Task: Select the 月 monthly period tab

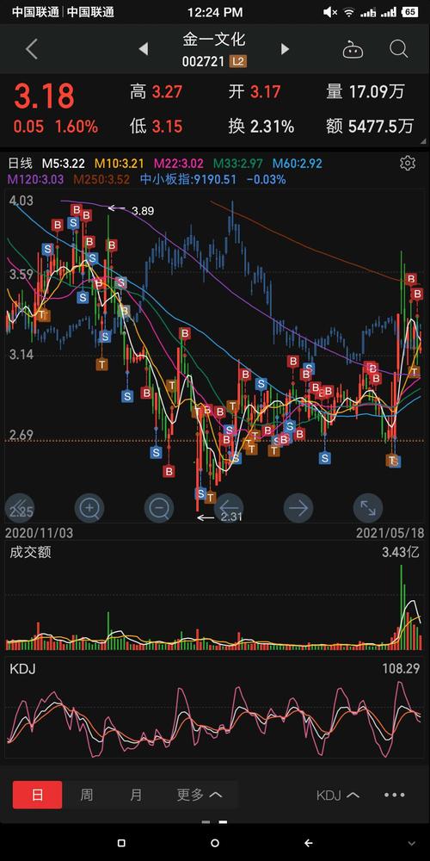Action: point(136,795)
